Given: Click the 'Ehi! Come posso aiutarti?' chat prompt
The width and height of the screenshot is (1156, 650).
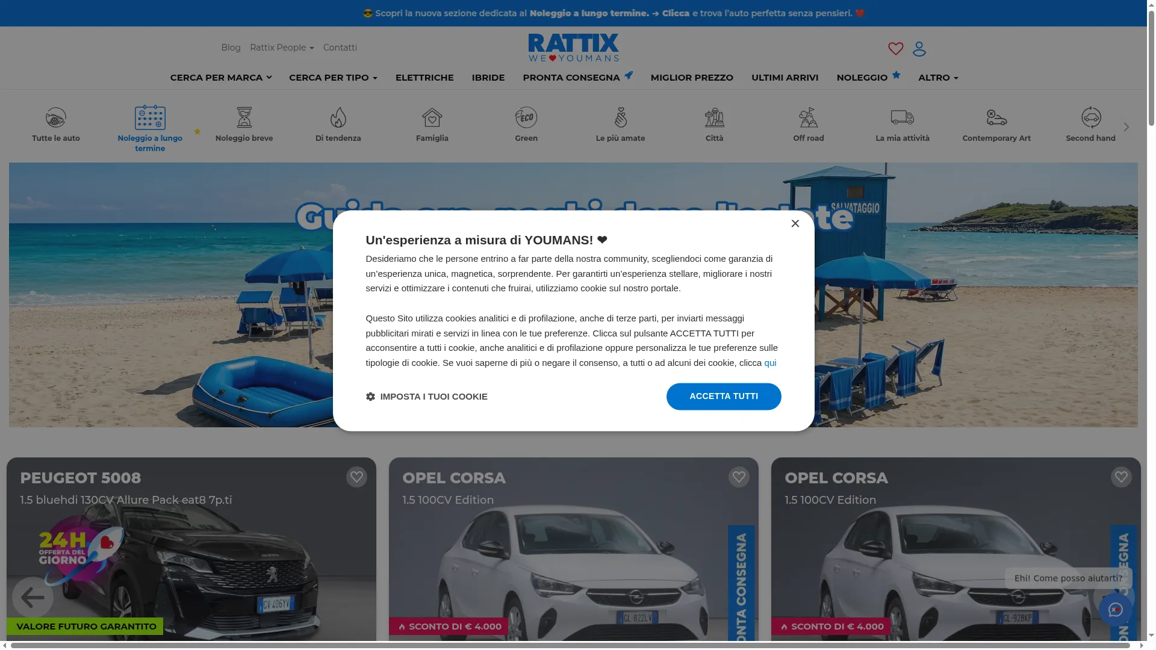Looking at the screenshot, I should pos(1068,578).
